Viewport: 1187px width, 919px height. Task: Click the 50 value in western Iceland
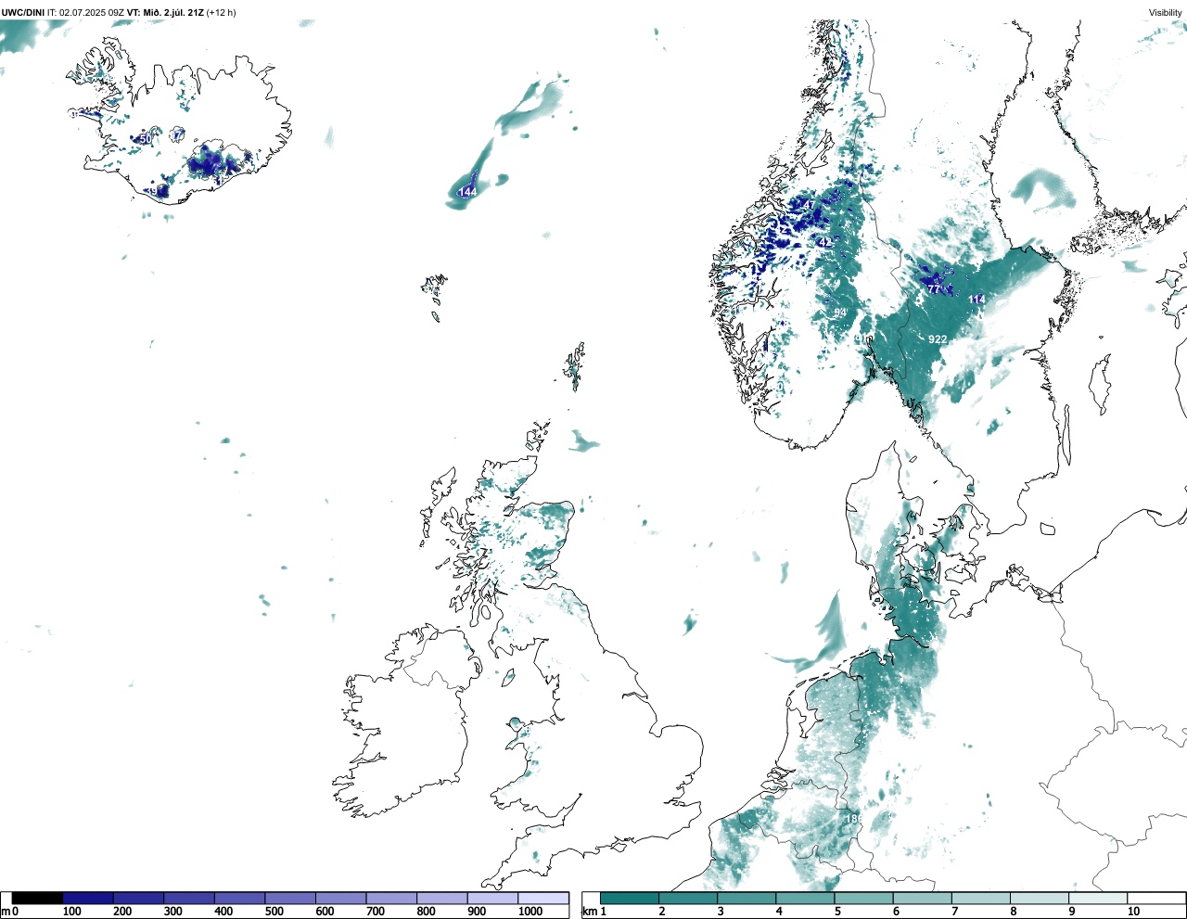(x=146, y=139)
